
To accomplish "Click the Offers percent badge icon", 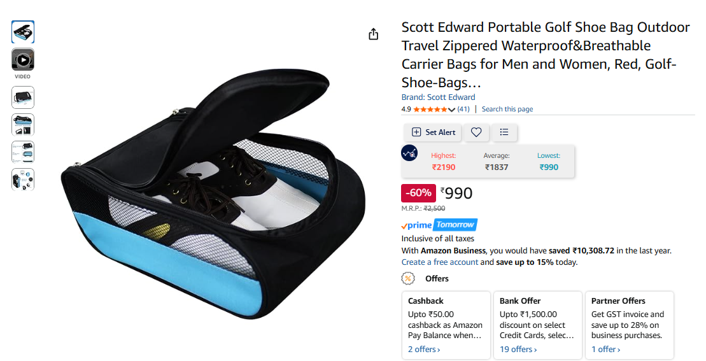I will click(408, 278).
